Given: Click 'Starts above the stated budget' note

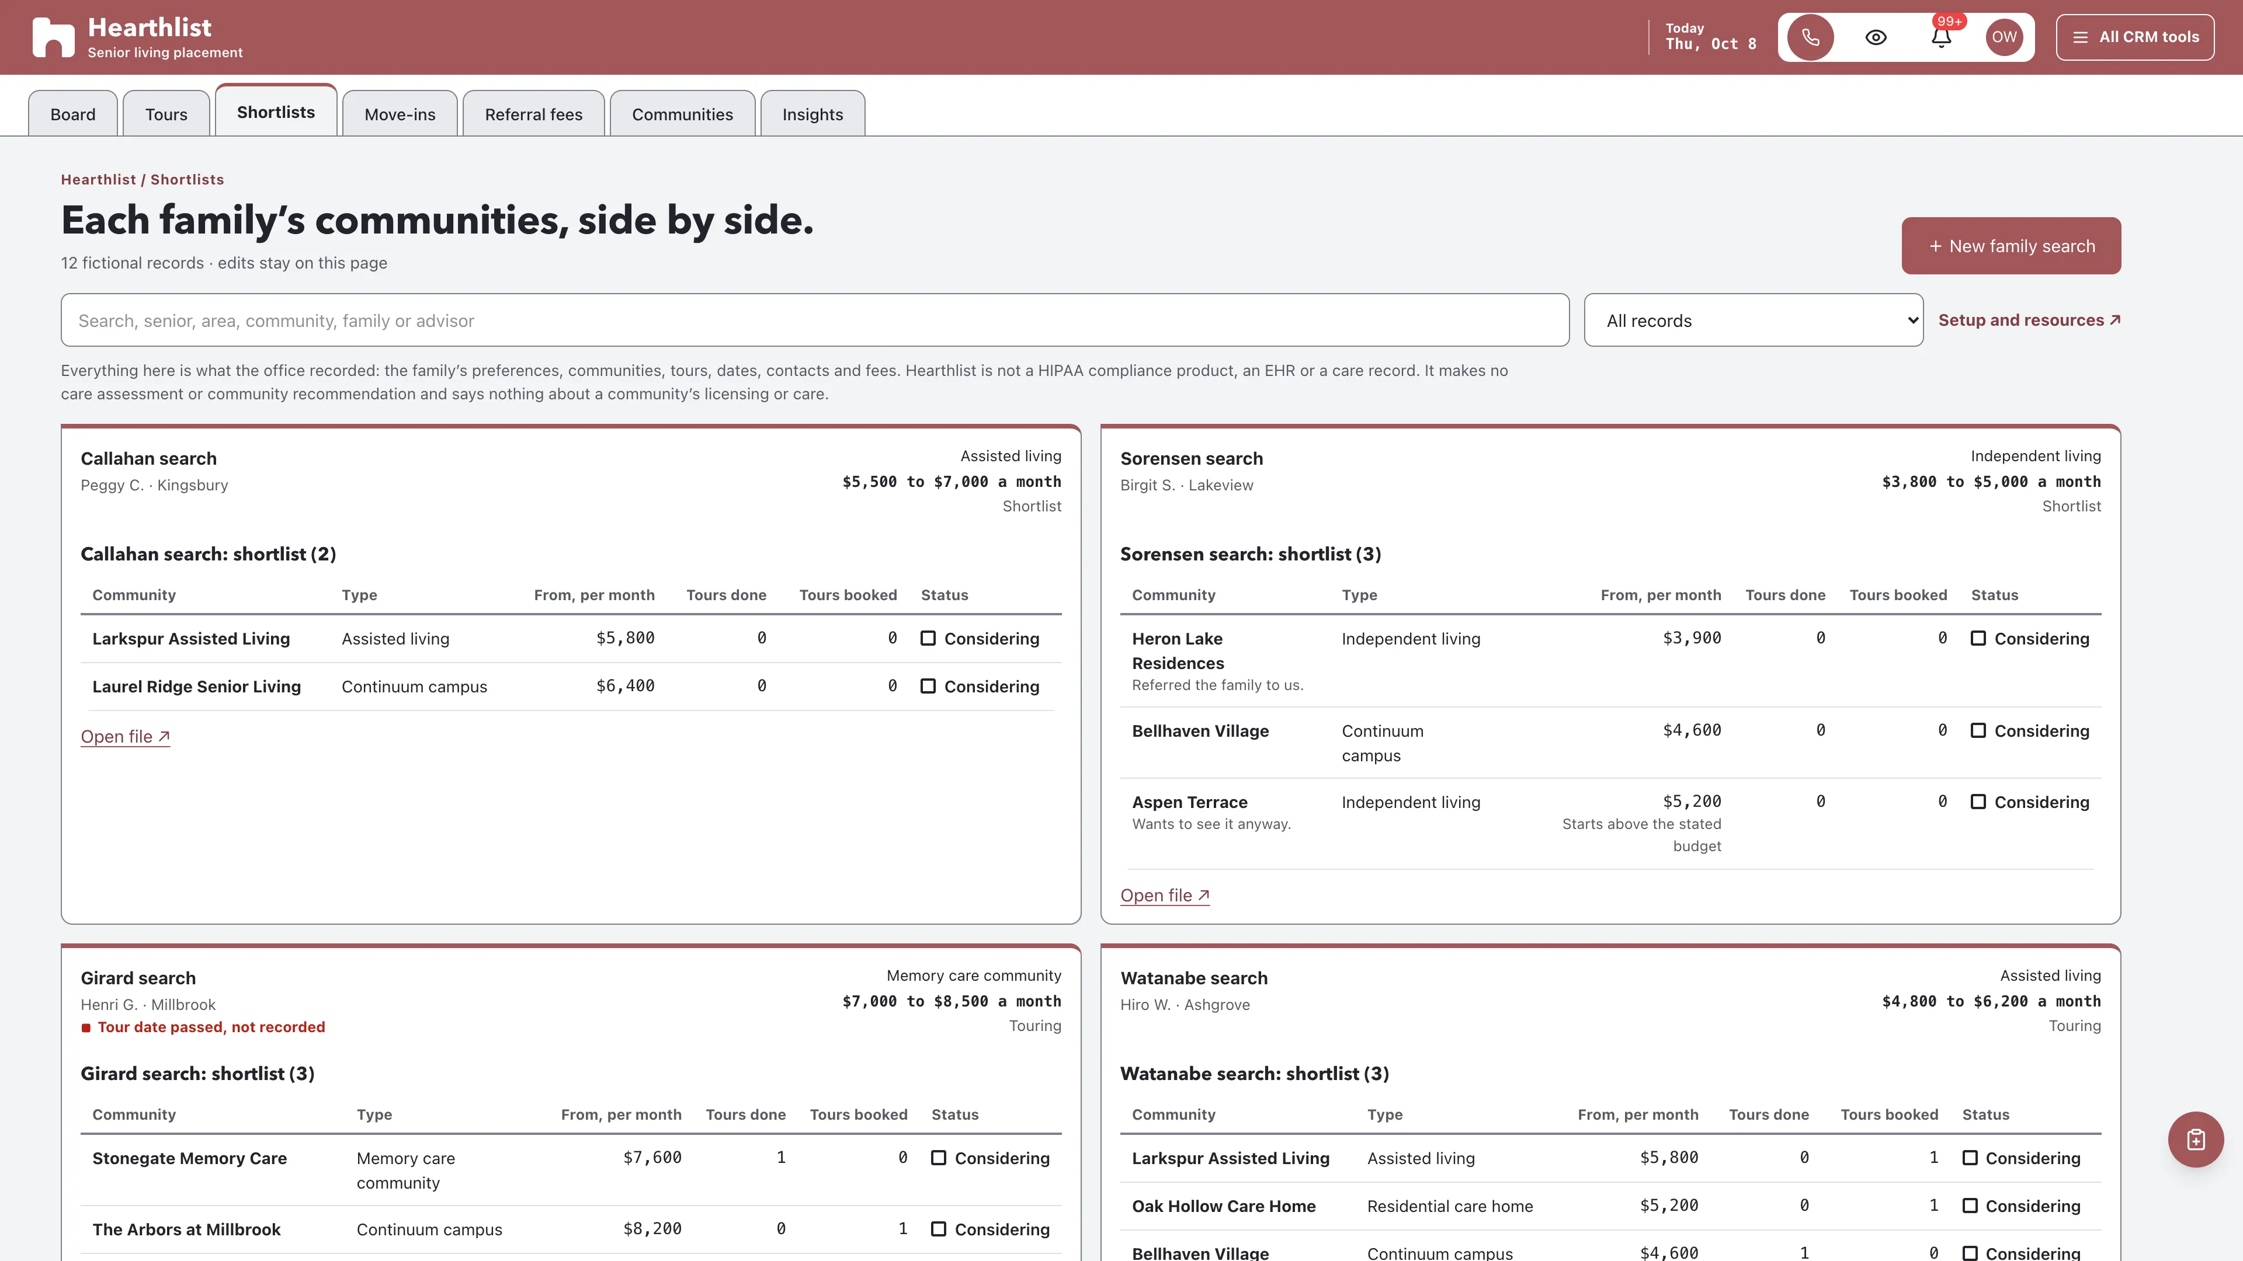Looking at the screenshot, I should click(x=1641, y=835).
